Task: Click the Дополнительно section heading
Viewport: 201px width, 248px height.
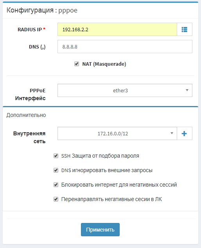Action: [x=26, y=115]
